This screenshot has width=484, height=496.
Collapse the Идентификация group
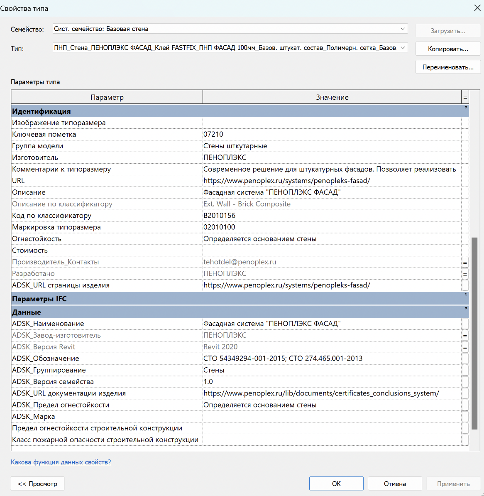pos(466,108)
